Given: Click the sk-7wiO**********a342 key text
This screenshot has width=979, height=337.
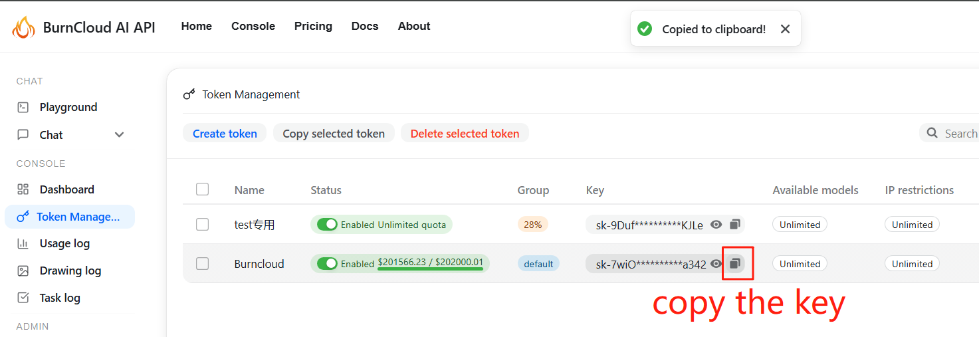Looking at the screenshot, I should [x=651, y=264].
